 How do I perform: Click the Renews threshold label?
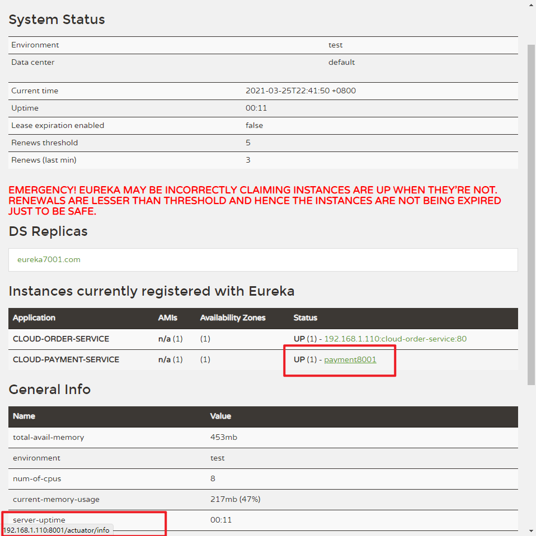click(45, 143)
